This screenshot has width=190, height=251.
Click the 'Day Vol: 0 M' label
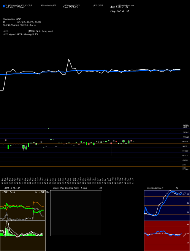(119, 11)
